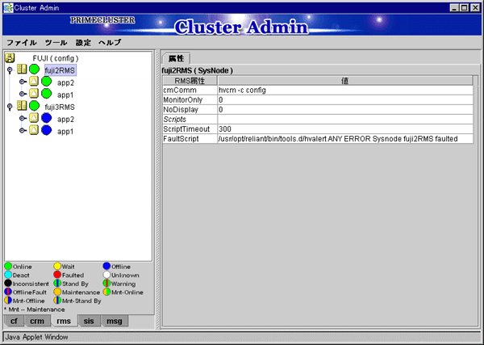Click the Warning legend circle

[x=106, y=283]
